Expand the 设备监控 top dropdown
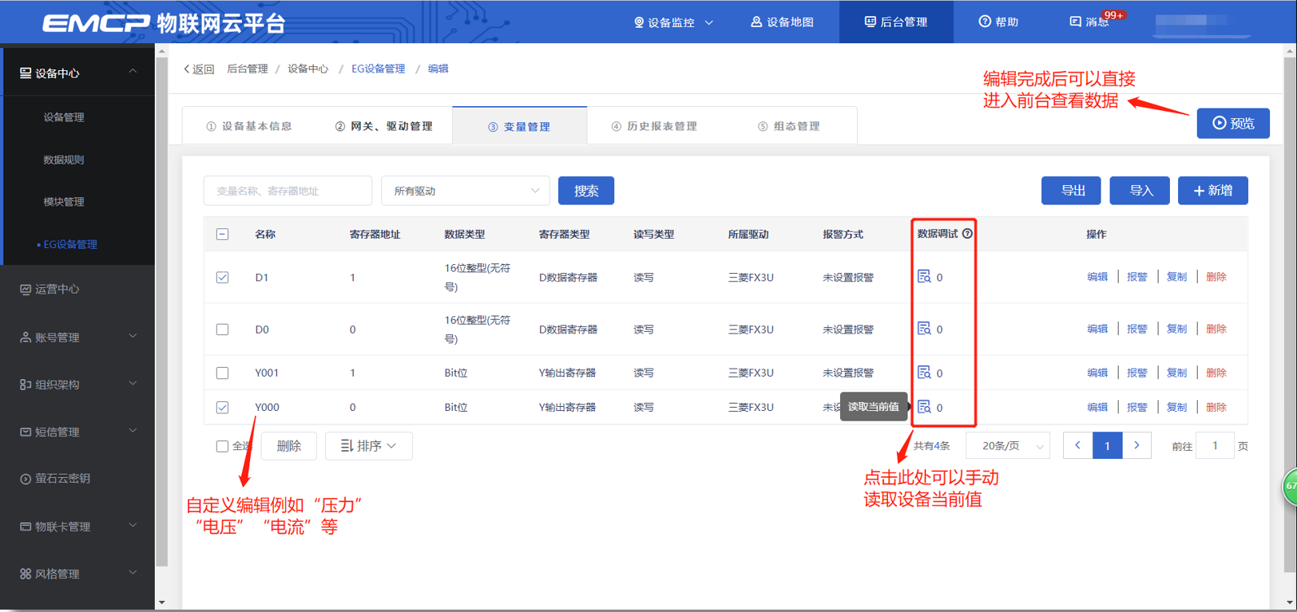This screenshot has height=612, width=1297. pyautogui.click(x=673, y=22)
